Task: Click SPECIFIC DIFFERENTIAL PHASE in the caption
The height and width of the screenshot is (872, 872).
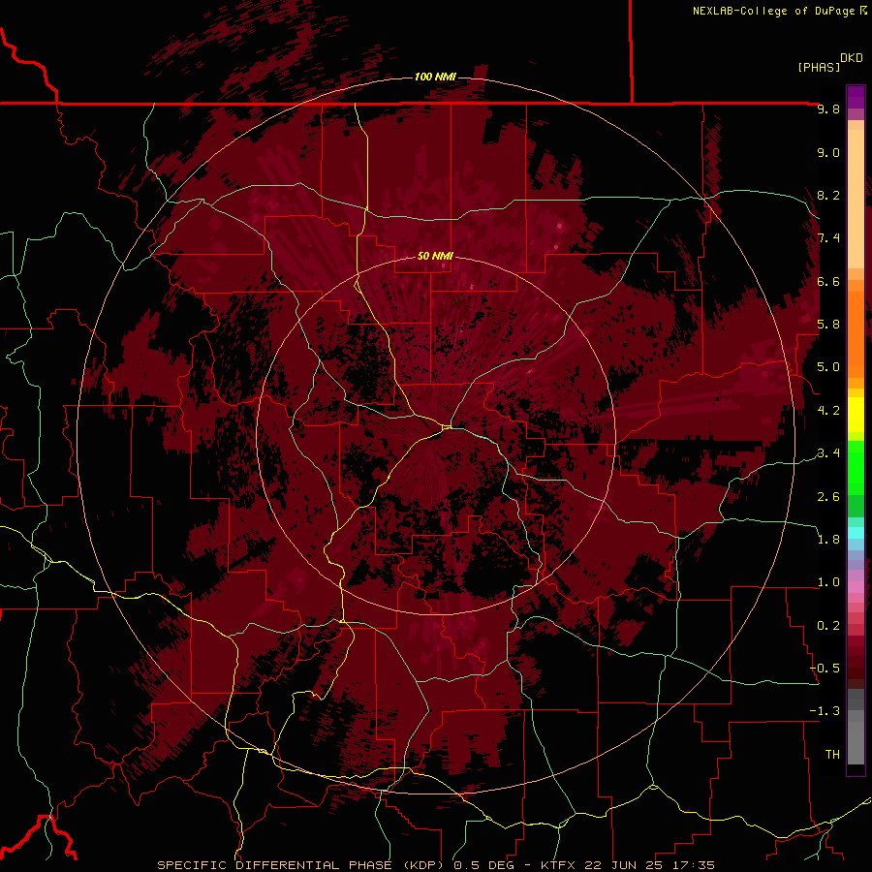Action: 275,865
